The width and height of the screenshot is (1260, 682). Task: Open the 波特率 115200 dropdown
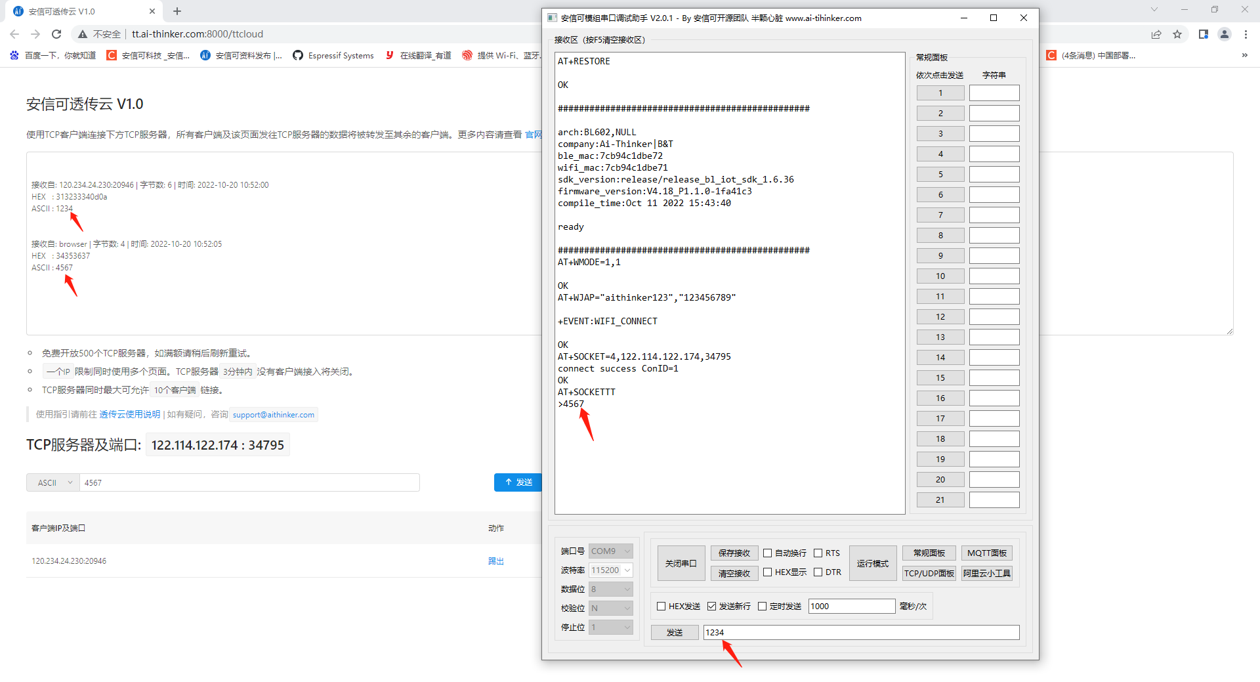coord(610,570)
